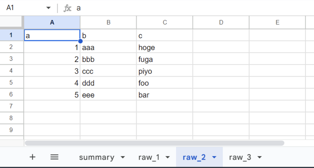
Task: Open the Name box dropdown arrow
Action: 48,8
